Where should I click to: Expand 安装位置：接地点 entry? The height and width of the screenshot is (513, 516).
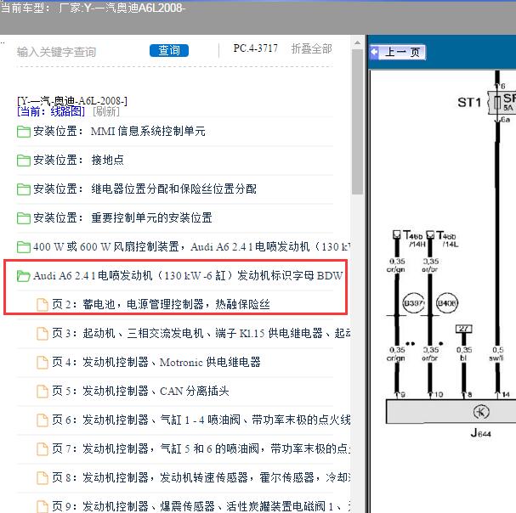point(78,161)
